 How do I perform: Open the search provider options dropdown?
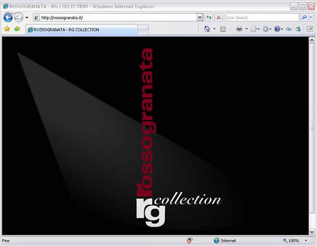point(311,17)
